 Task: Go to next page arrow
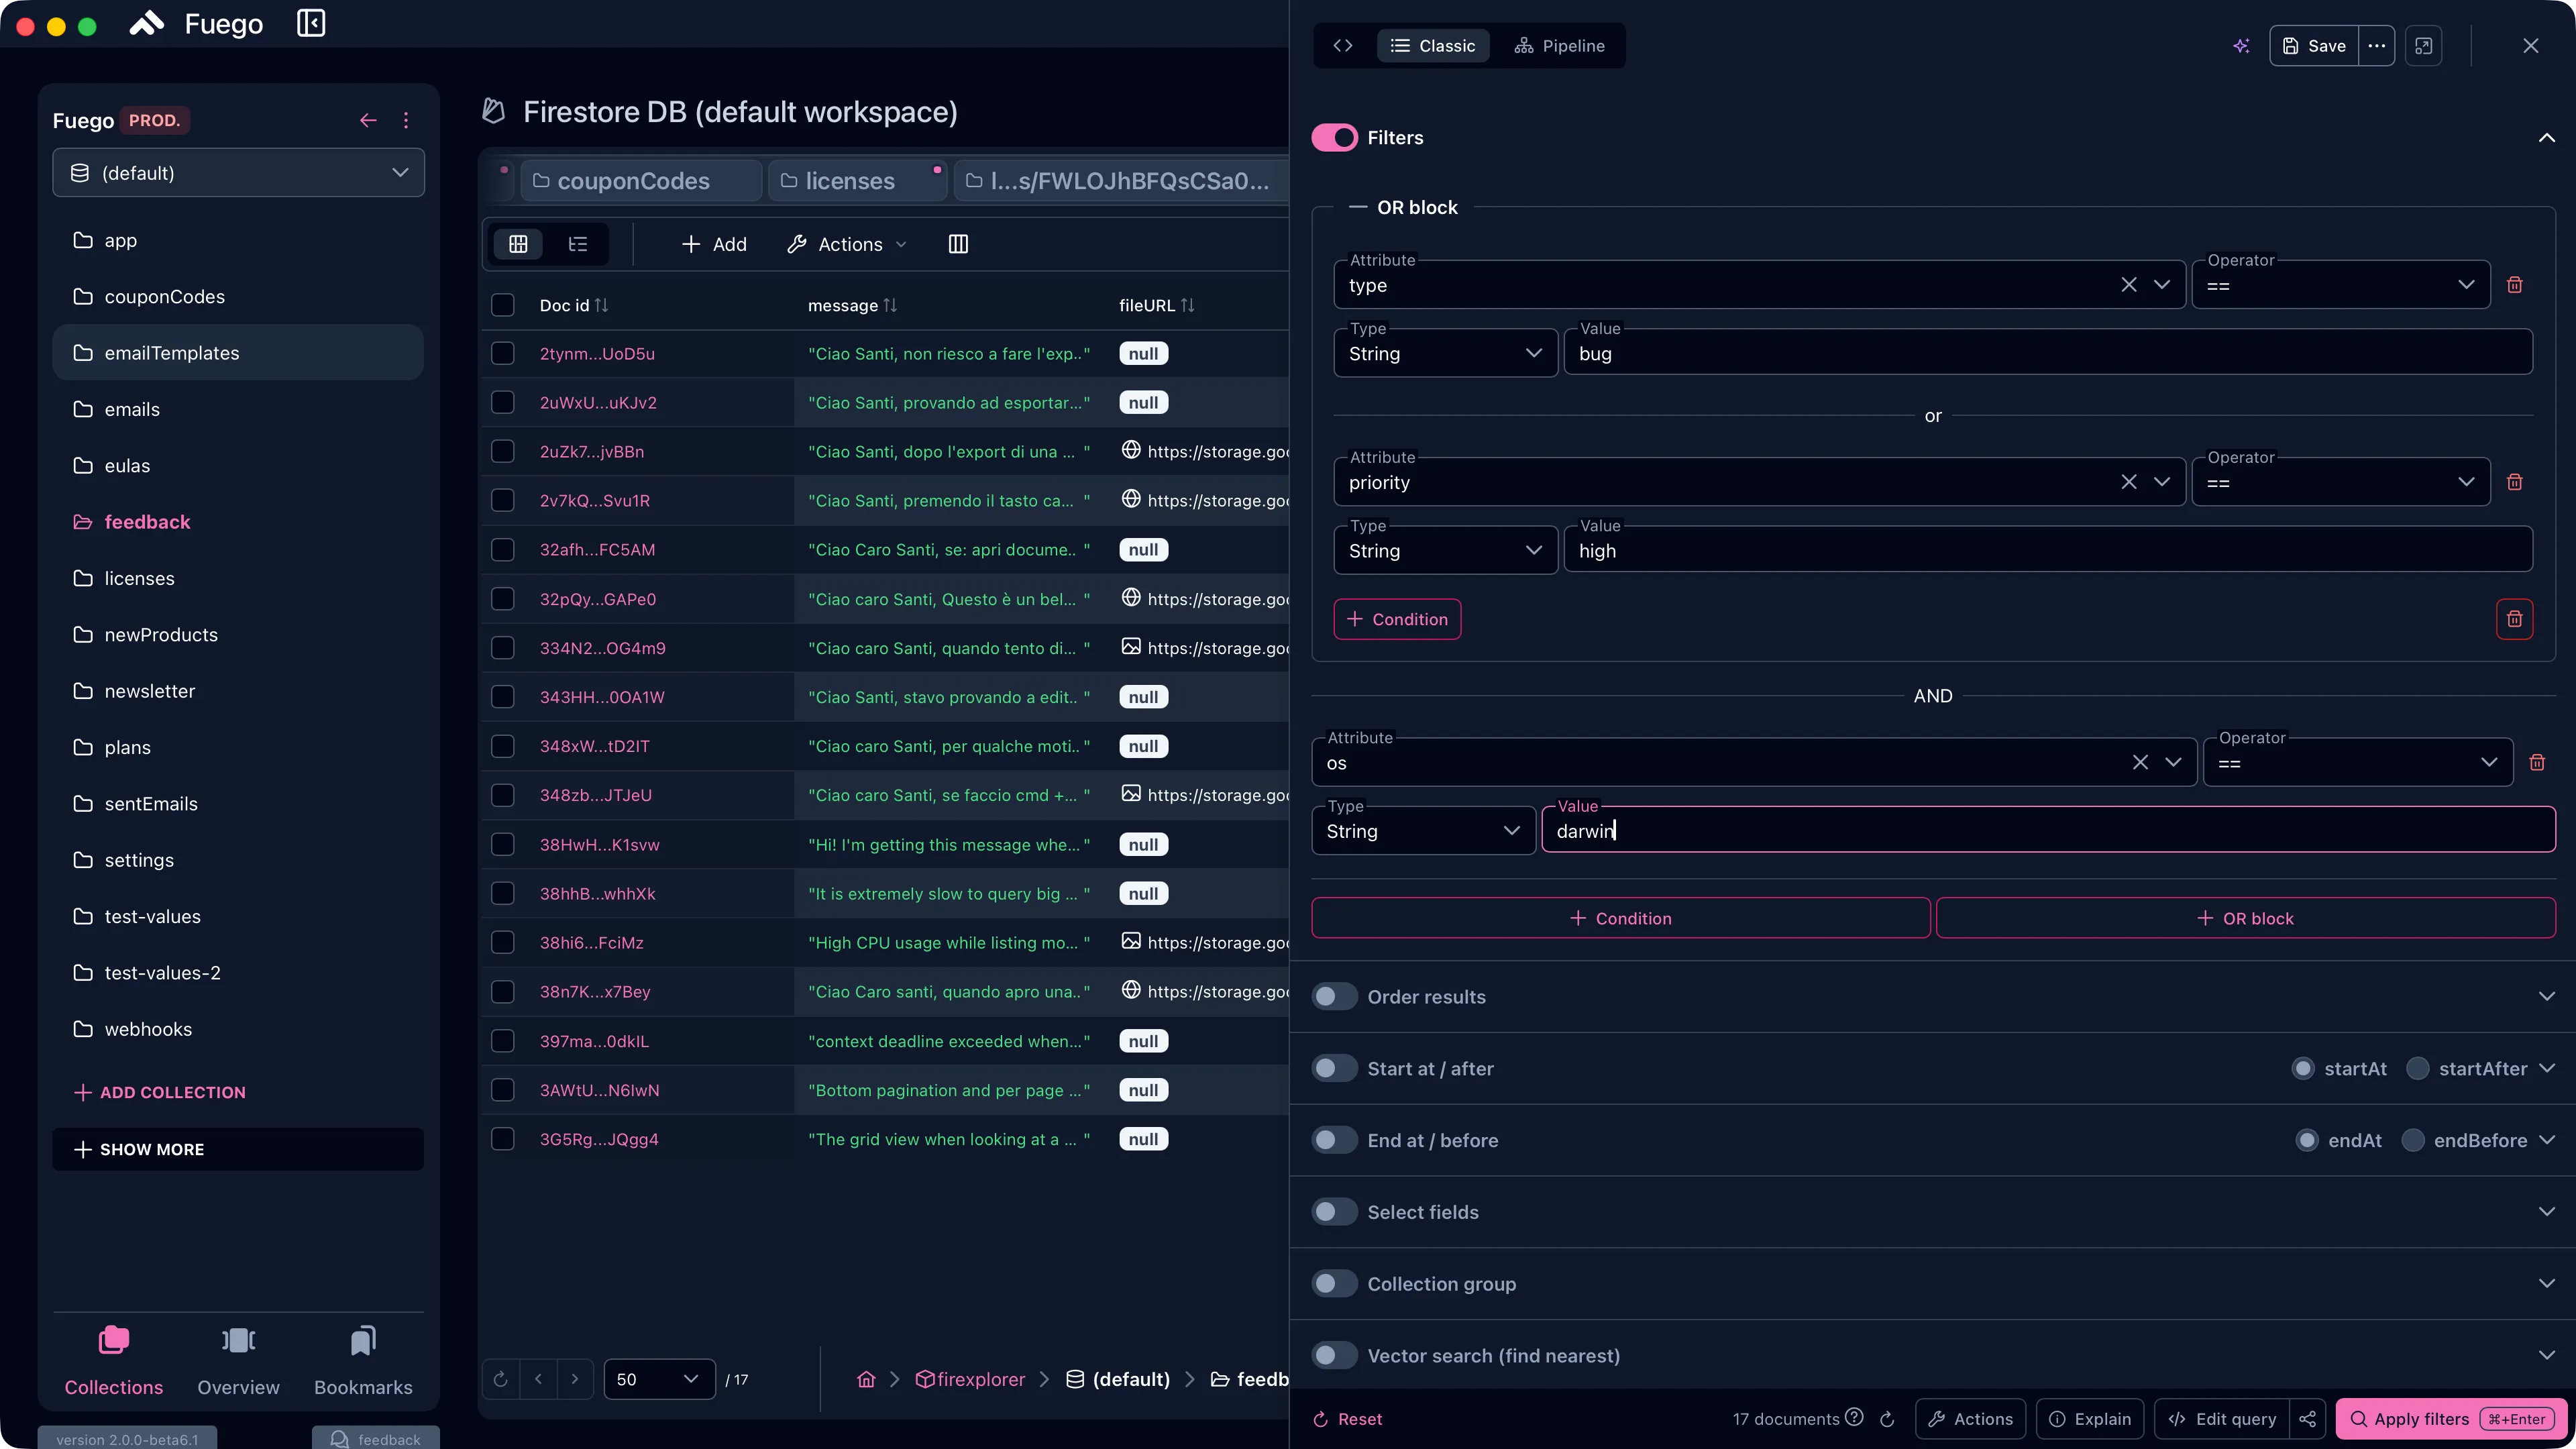(x=575, y=1379)
